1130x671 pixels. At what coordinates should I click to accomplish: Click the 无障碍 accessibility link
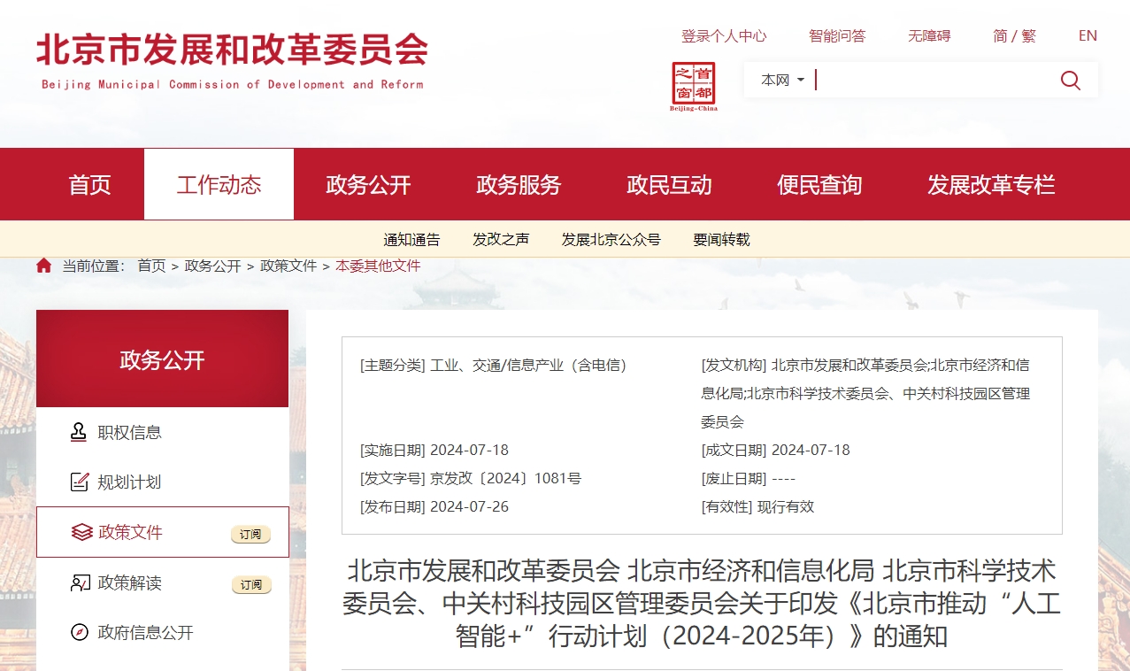[x=929, y=35]
